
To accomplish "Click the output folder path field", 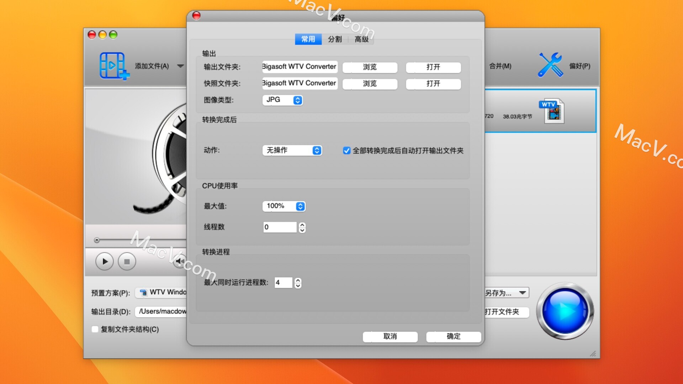I will click(x=300, y=66).
